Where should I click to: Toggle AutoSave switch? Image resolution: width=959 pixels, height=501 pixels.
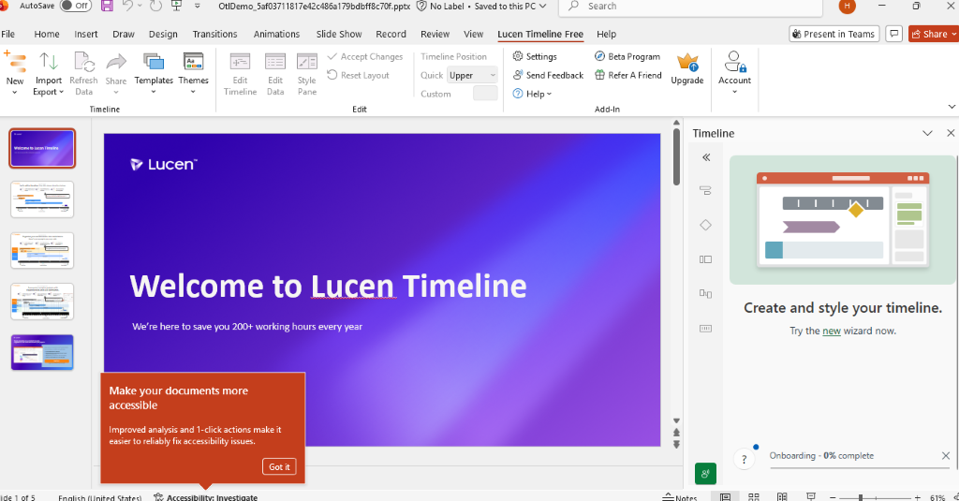pyautogui.click(x=76, y=6)
